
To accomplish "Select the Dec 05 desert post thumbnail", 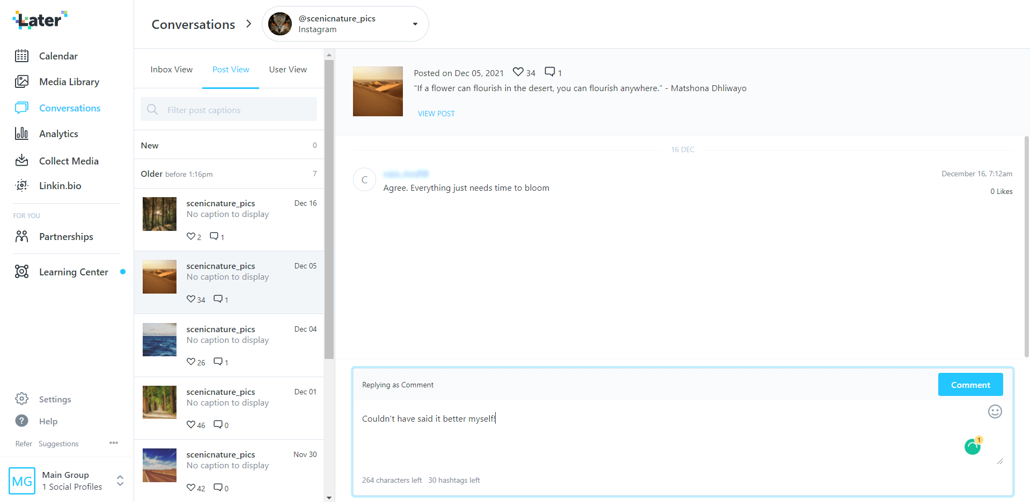I will [159, 276].
